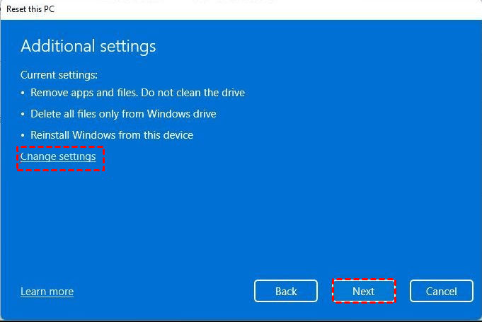Open the Change settings link
Viewport: 482px width, 322px height.
58,156
